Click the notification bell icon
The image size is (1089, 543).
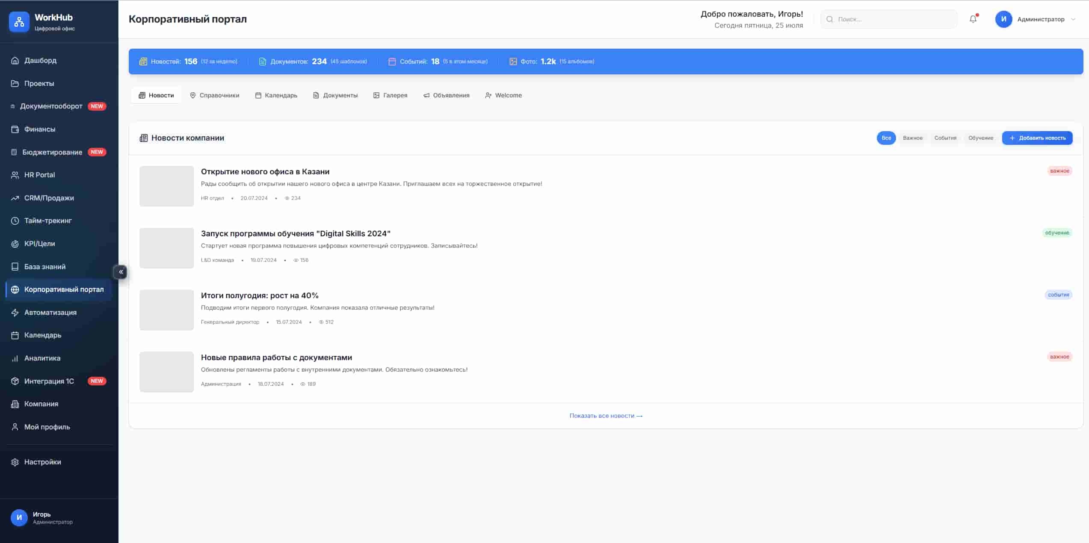click(973, 19)
